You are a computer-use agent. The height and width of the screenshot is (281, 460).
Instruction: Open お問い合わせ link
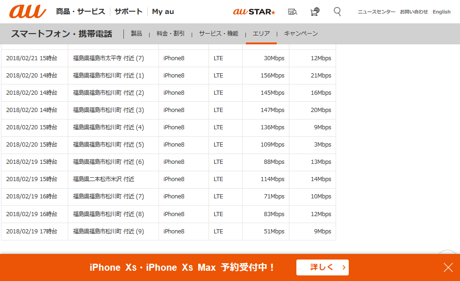[x=414, y=12]
